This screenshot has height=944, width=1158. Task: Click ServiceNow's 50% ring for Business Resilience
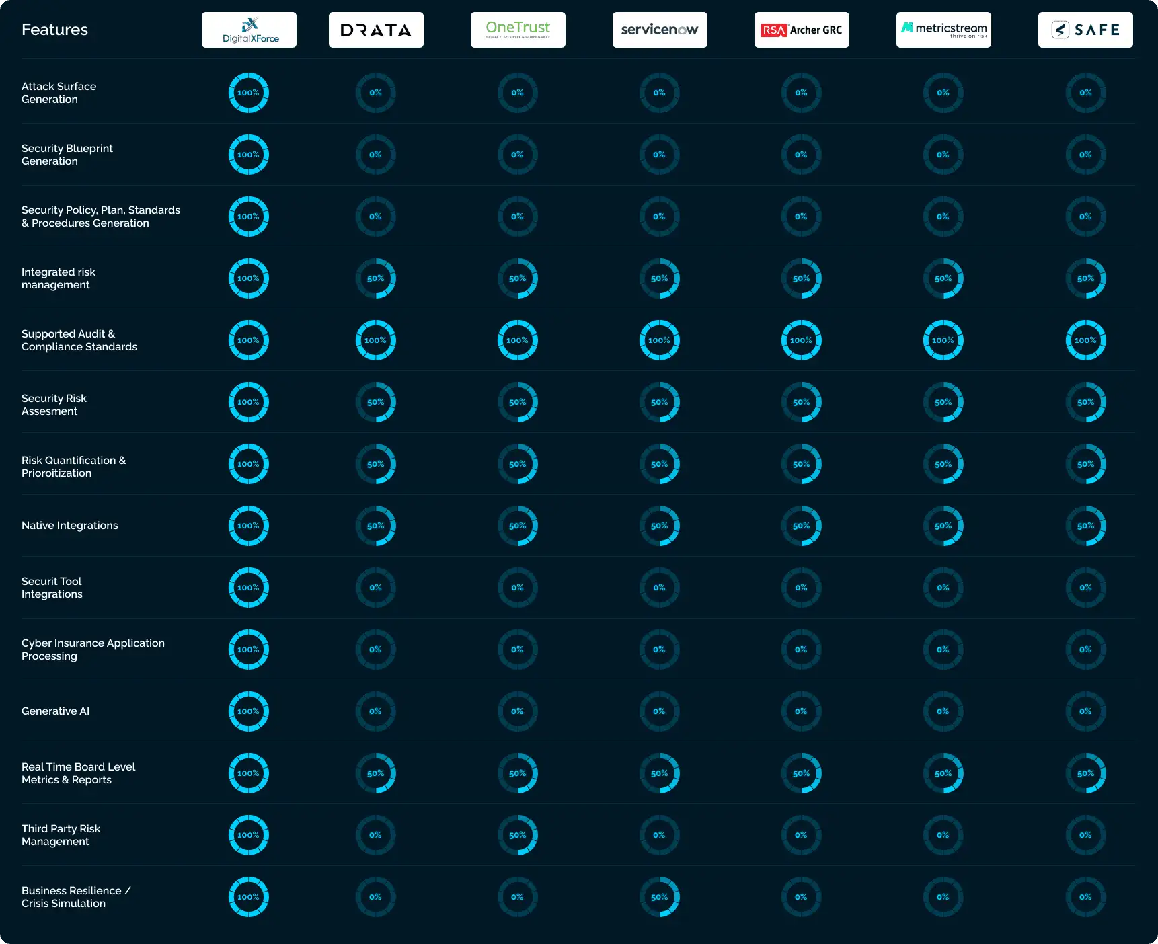click(x=660, y=897)
